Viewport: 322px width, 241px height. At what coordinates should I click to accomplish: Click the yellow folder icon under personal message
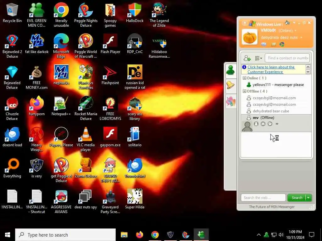pos(274,44)
